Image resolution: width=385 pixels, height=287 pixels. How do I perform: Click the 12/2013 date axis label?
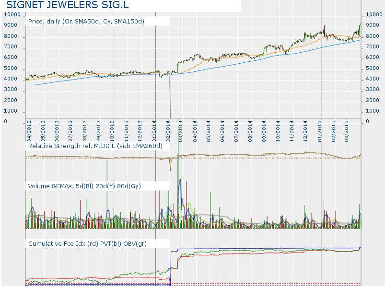tap(140, 131)
